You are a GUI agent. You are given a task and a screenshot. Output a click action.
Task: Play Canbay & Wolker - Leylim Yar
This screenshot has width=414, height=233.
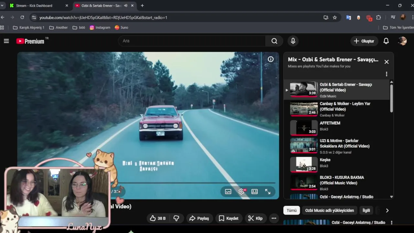point(337,109)
